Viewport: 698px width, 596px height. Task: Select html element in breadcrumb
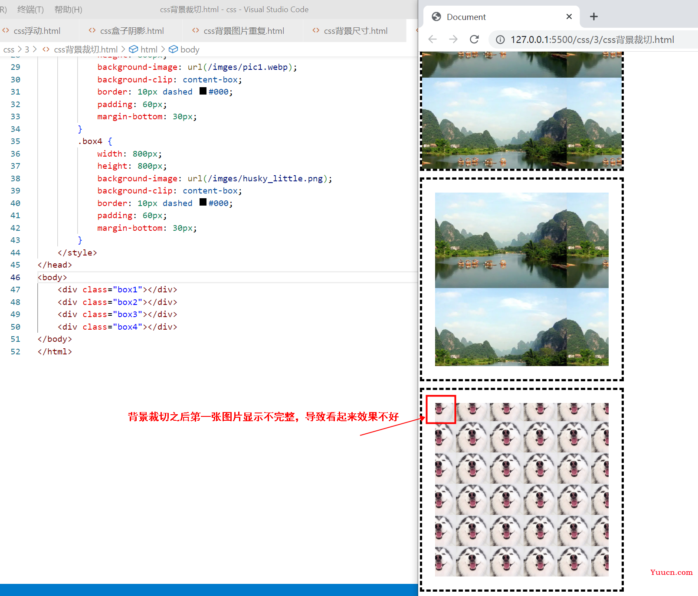(x=149, y=49)
